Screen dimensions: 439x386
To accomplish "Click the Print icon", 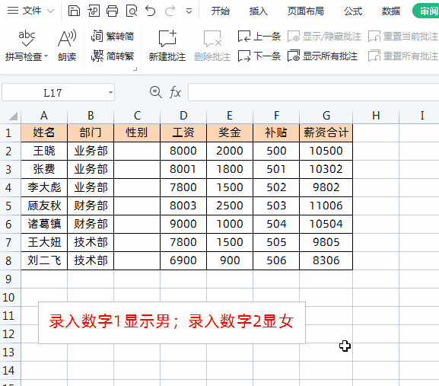I will click(x=113, y=11).
